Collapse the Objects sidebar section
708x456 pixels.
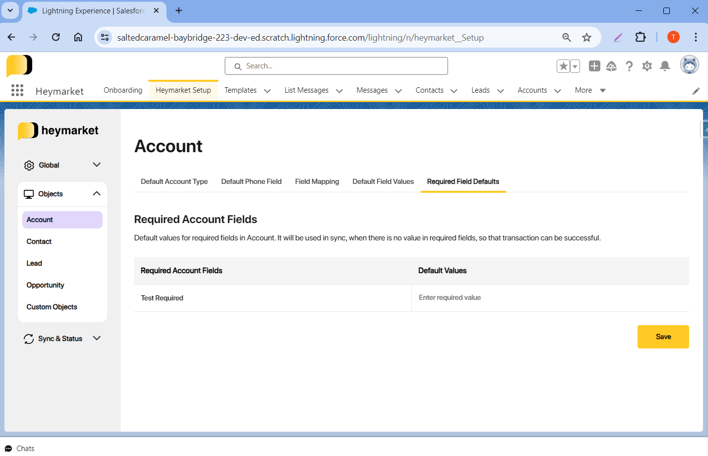click(x=97, y=193)
